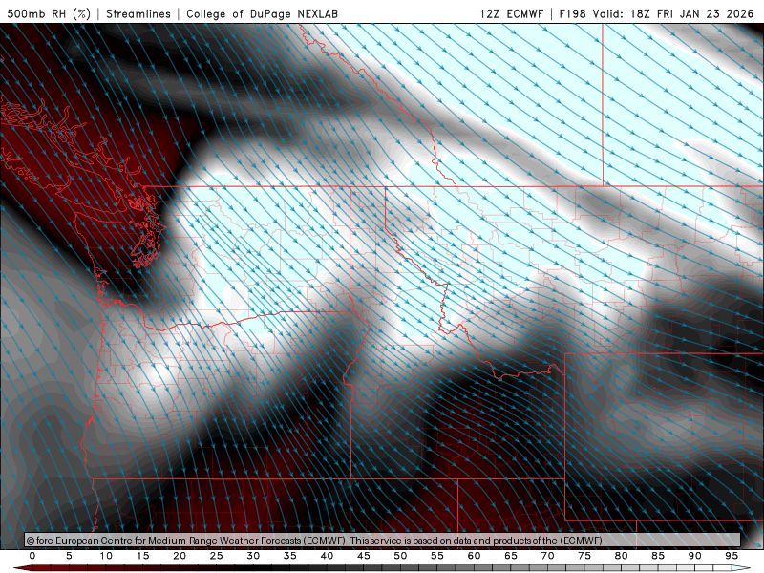
Task: Select the "10" humidity scale label
Action: pyautogui.click(x=106, y=556)
